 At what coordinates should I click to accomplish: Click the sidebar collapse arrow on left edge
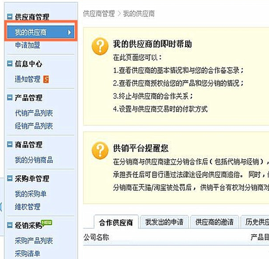1,207
